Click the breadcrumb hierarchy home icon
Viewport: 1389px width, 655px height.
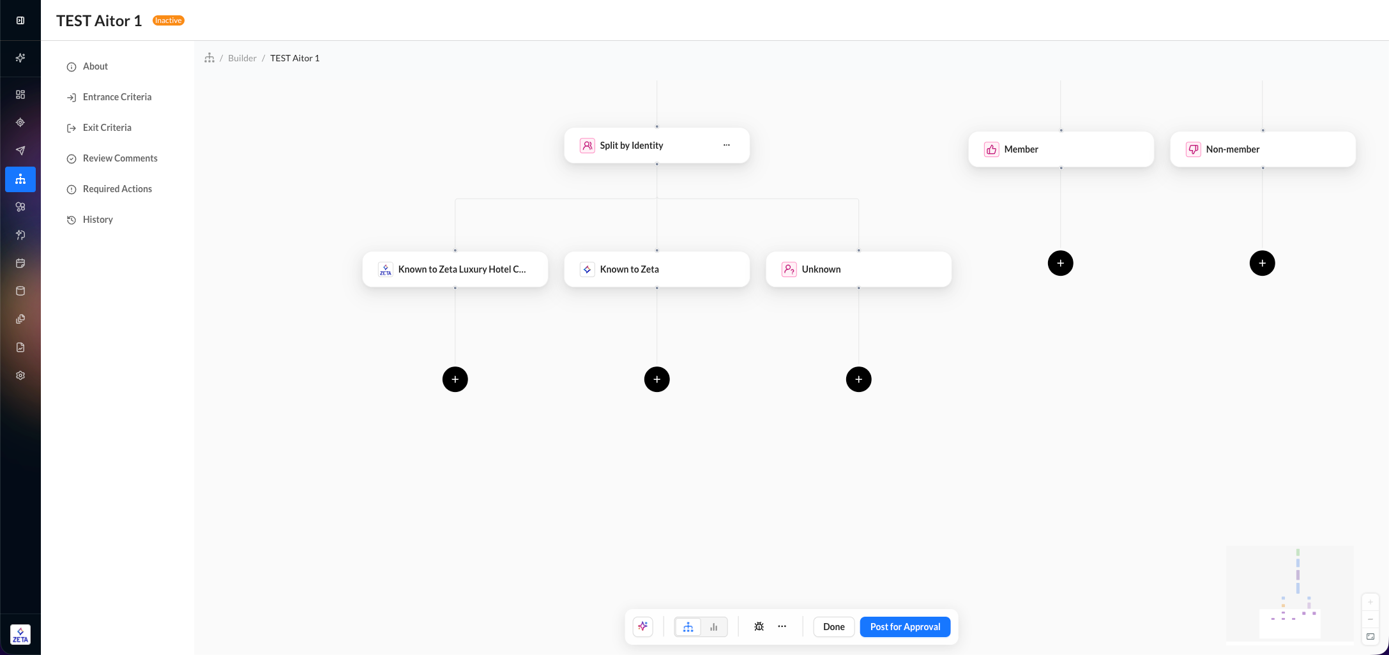pos(209,58)
